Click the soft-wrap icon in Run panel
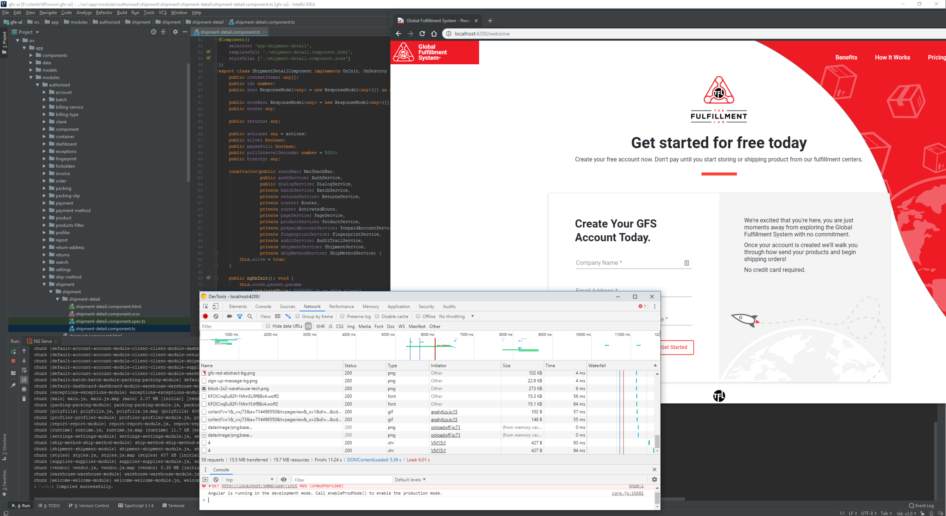This screenshot has height=516, width=946. [x=24, y=370]
